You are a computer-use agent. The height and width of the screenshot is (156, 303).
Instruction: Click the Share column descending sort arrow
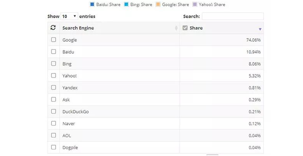[260, 29]
